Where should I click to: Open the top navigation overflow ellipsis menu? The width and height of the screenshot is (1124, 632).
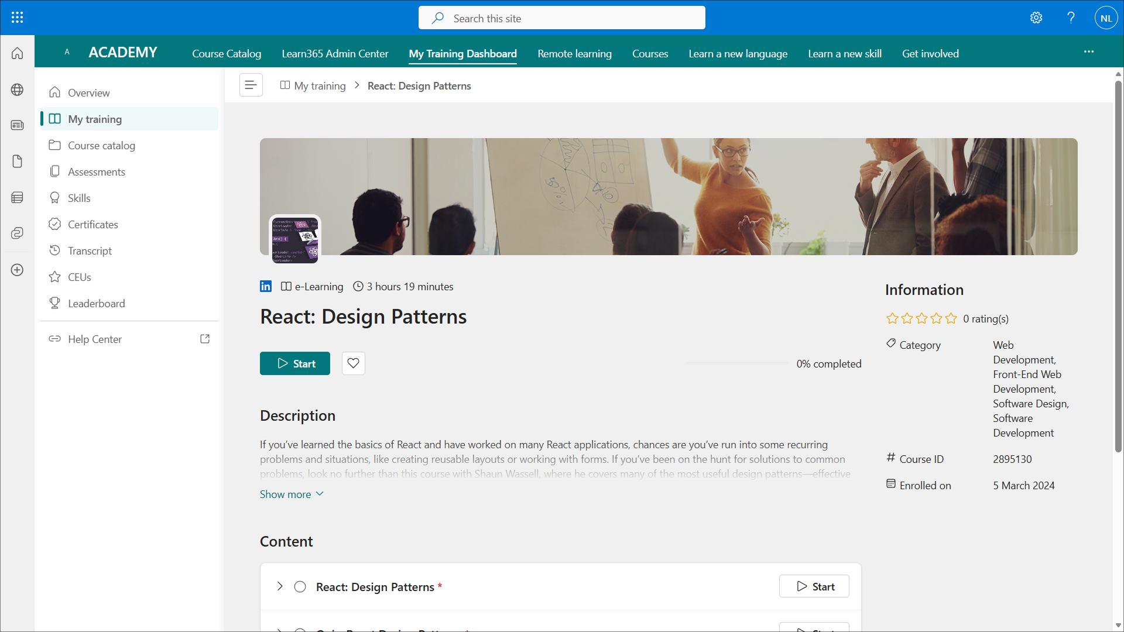tap(1088, 52)
